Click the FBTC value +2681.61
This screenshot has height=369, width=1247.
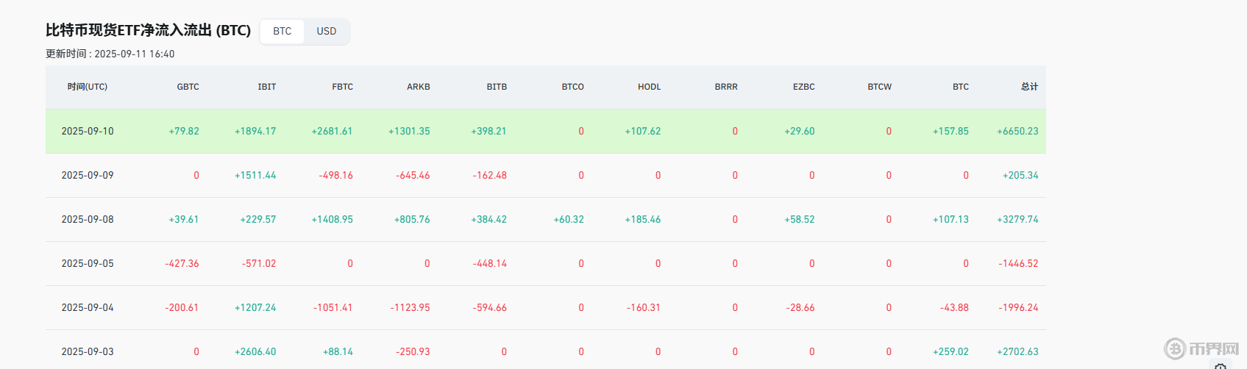tap(332, 131)
